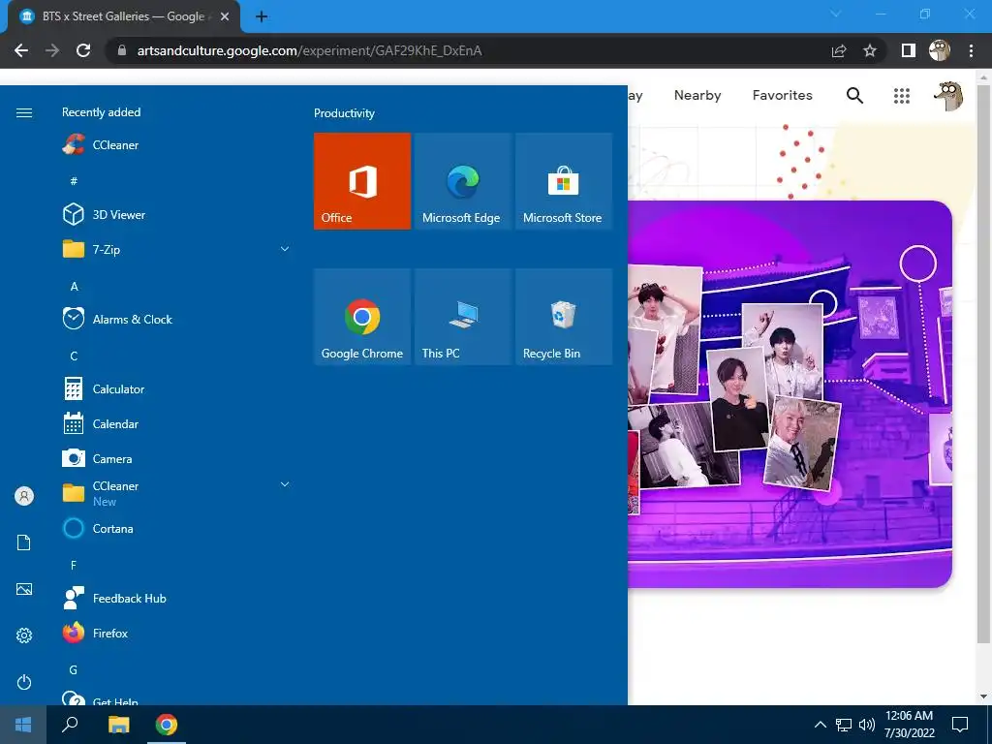
Task: Click the G group header
Action: (74, 670)
